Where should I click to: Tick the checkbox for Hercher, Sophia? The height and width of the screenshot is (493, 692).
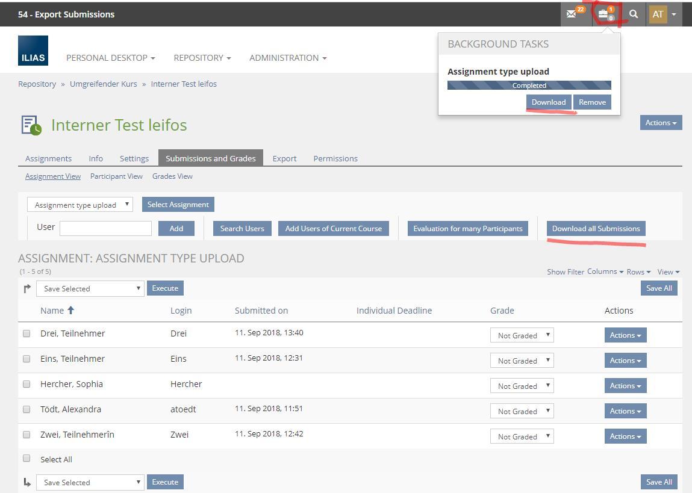tap(26, 384)
